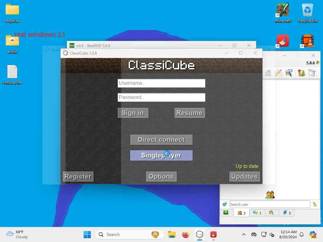Screen dimensions: 323x242
Task: Open the notifications bell icon
Action: (x=302, y=234)
